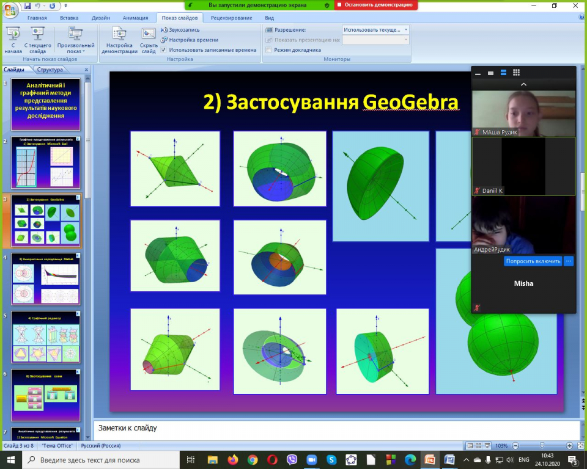Open the "Дизайн" ribbon tab
The width and height of the screenshot is (587, 469).
coord(101,18)
